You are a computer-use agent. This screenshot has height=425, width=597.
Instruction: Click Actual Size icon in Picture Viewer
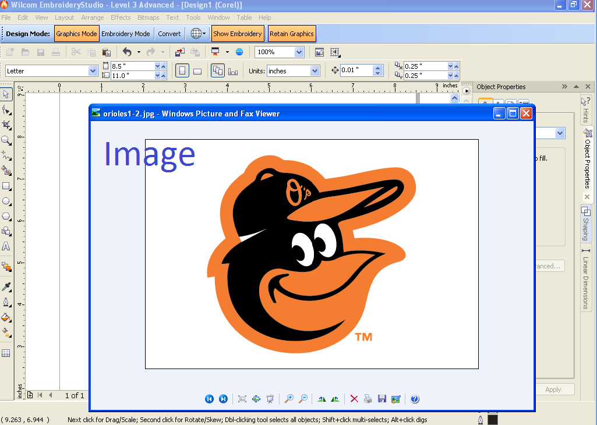click(x=256, y=399)
